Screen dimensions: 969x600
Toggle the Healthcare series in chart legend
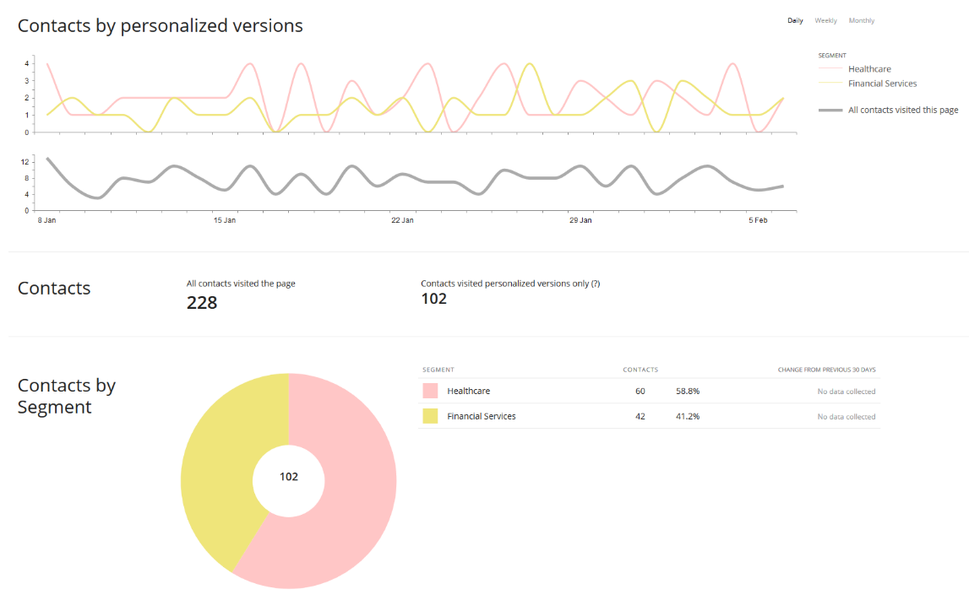point(868,69)
